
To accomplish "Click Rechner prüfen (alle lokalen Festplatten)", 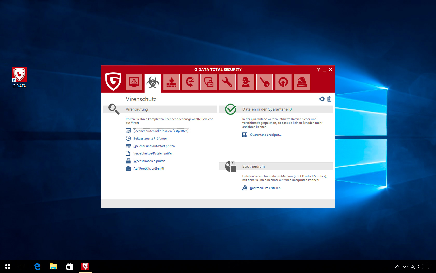I will 161,131.
